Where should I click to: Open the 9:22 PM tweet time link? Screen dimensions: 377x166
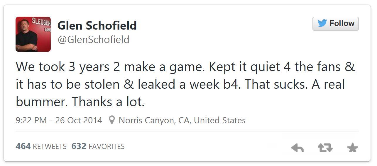pyautogui.click(x=31, y=120)
